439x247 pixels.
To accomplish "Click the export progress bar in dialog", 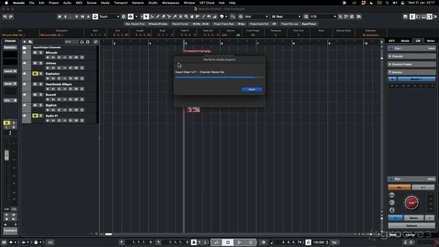I will (x=219, y=78).
